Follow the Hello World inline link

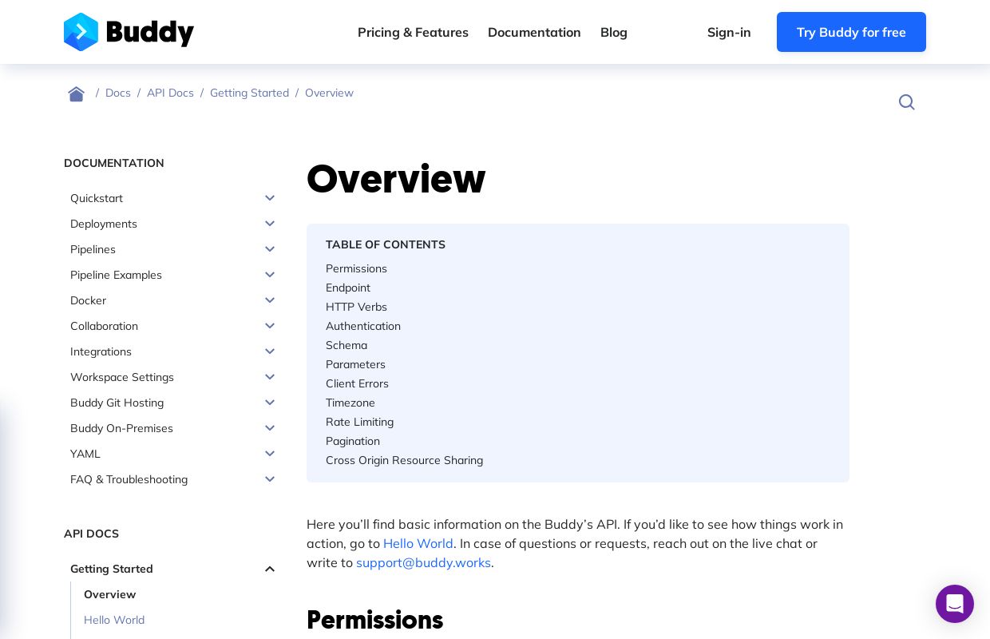click(x=418, y=543)
